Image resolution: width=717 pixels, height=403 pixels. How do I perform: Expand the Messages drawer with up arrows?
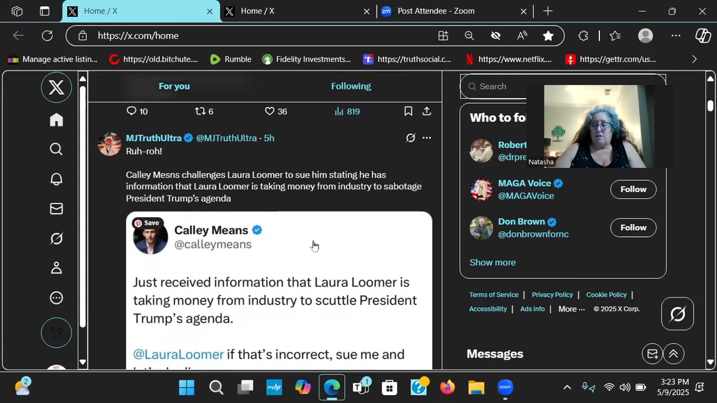pos(673,354)
